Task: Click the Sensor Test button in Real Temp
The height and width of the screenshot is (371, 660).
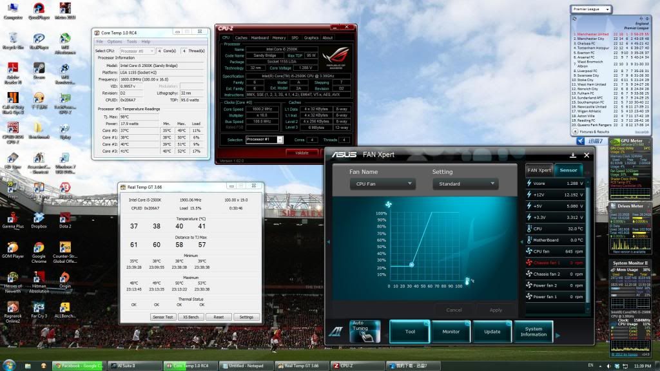Action: tap(162, 317)
